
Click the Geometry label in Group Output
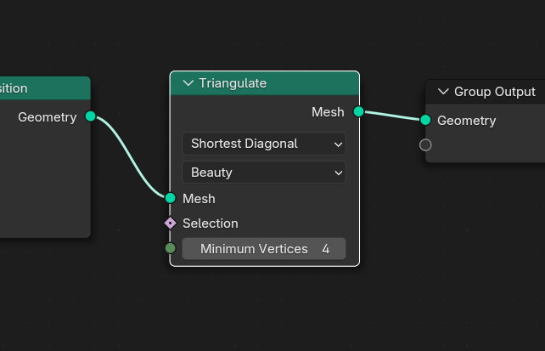466,121
